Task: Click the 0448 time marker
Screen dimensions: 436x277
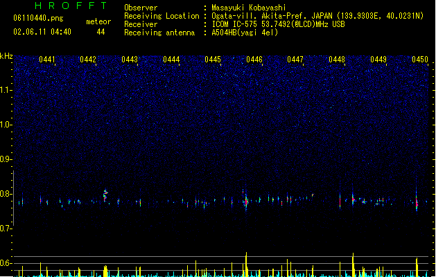Action: click(337, 60)
